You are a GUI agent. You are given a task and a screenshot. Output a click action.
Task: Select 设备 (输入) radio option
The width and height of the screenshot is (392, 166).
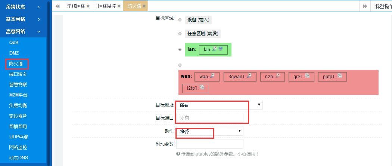(x=180, y=20)
